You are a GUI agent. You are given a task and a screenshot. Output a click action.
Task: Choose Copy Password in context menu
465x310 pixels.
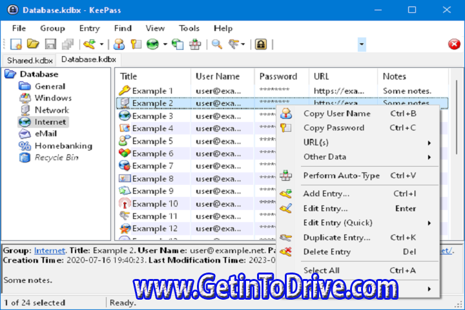pyautogui.click(x=358, y=128)
